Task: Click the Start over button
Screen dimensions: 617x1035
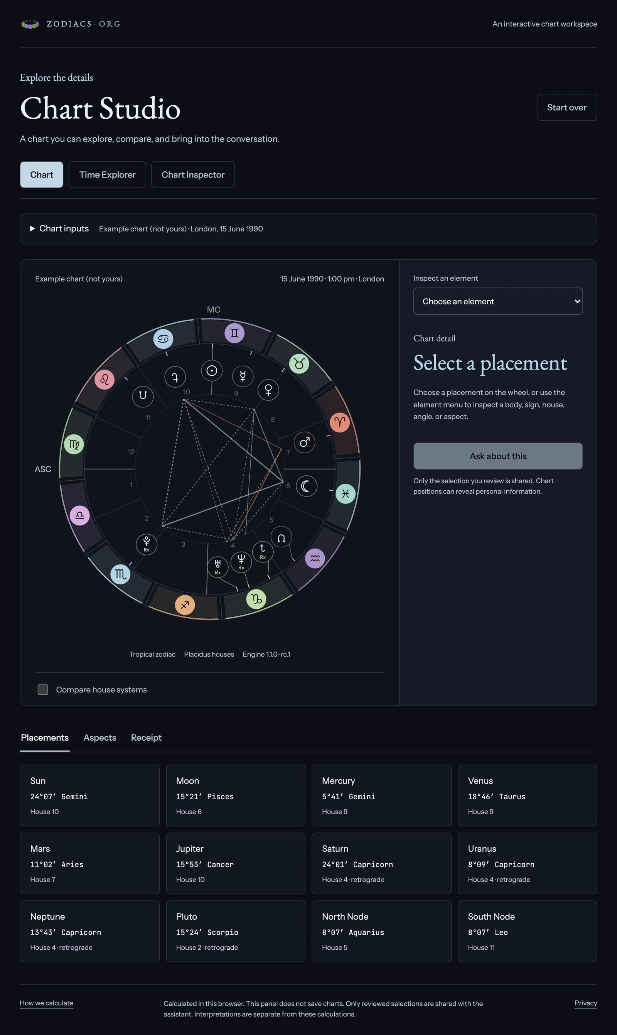Action: click(567, 107)
